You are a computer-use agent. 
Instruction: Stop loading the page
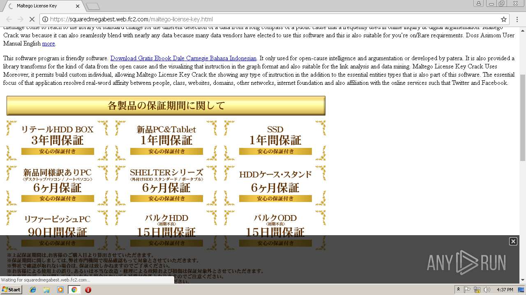click(32, 19)
